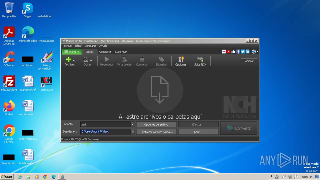Click the thumbs-up like icon
Image resolution: width=320 pixels, height=180 pixels.
tap(233, 52)
